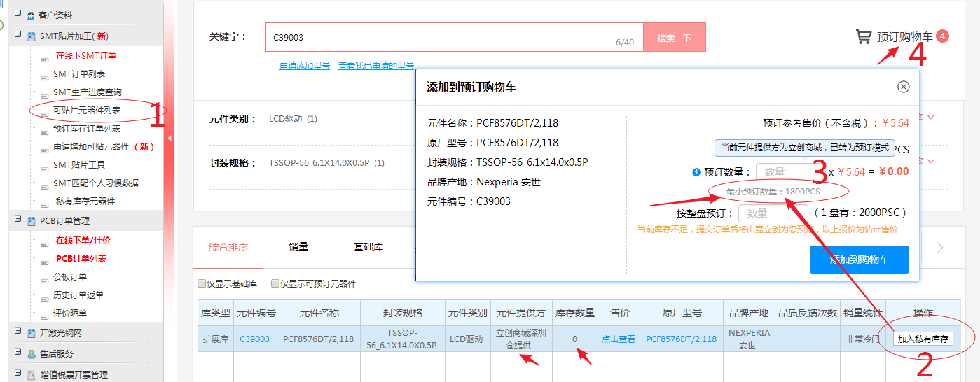Tick the 仅显示可预订元器件 checkbox

275,284
